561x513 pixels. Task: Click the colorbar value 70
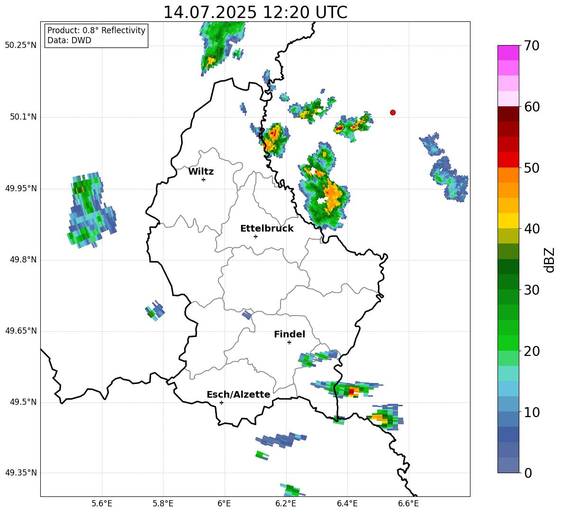pos(532,46)
